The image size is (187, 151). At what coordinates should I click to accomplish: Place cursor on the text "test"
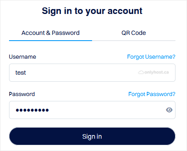(x=21, y=73)
